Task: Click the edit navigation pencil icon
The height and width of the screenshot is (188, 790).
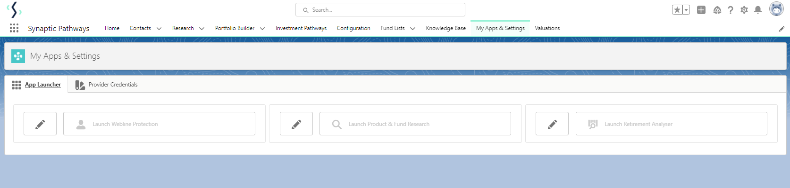Action: pos(782,29)
